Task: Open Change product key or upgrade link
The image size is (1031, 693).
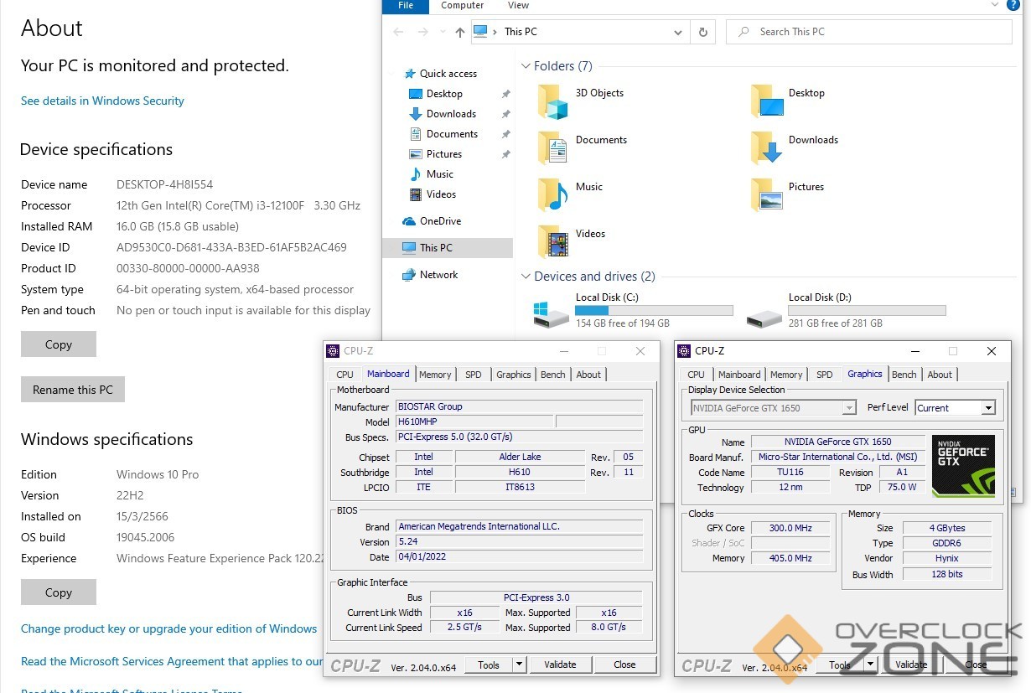Action: pyautogui.click(x=169, y=628)
